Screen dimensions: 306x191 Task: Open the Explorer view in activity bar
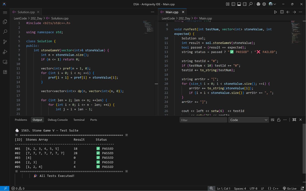5,22
